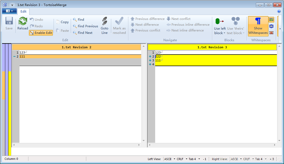Click right pane horizontal scrollbar left arrow

pos(150,145)
